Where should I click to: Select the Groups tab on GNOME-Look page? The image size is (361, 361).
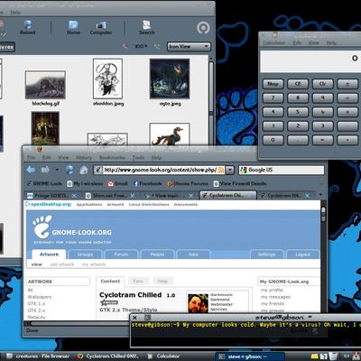point(85,255)
